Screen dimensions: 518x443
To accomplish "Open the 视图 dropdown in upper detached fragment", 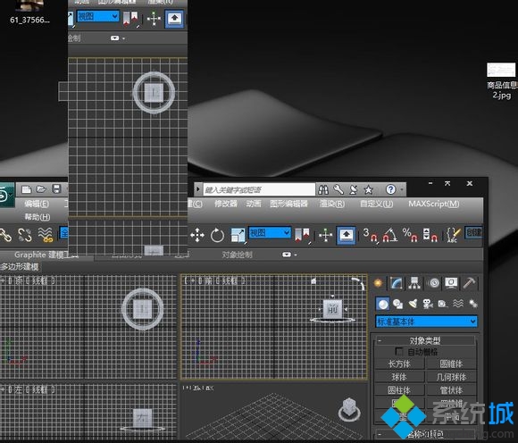I will point(97,16).
